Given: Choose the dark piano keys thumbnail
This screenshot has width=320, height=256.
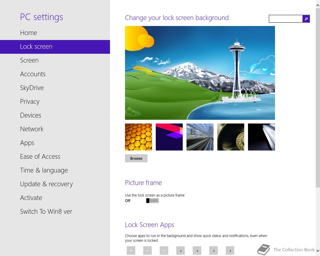Looking at the screenshot, I should pyautogui.click(x=261, y=137).
